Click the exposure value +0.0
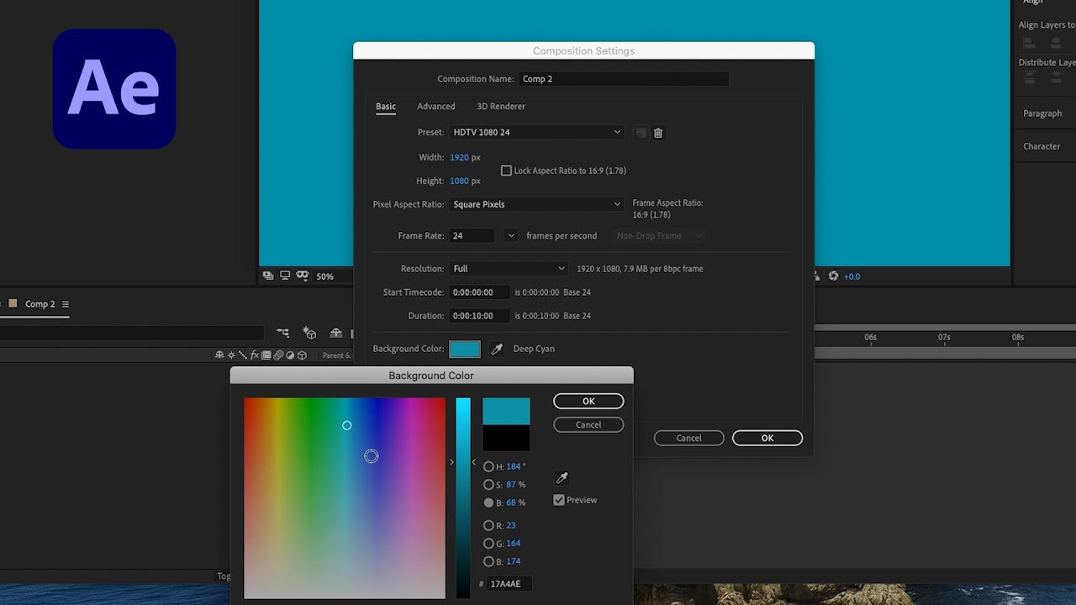This screenshot has width=1076, height=605. [852, 276]
